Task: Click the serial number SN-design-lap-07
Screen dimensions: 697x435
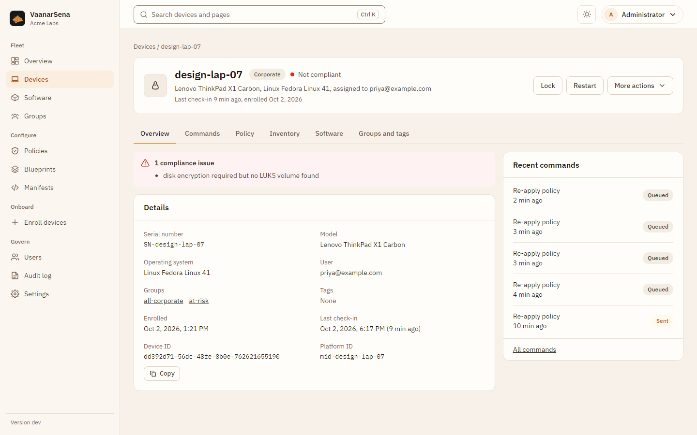Action: tap(174, 245)
